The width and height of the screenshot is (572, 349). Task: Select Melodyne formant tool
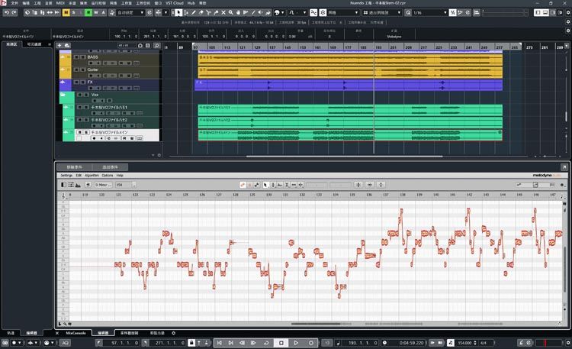(279, 185)
